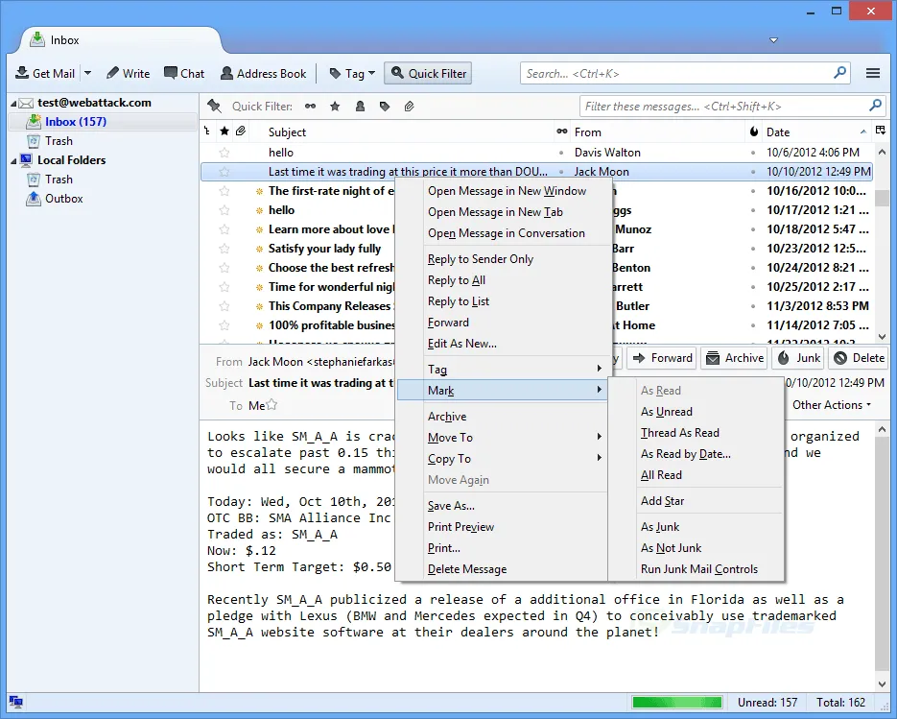Click the thread column header icon

pos(207,132)
